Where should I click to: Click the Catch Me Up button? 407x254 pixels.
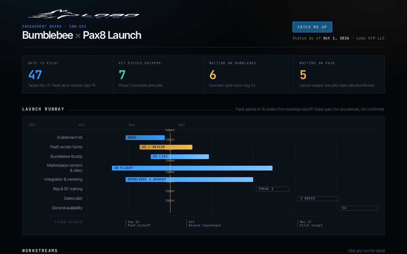312,27
